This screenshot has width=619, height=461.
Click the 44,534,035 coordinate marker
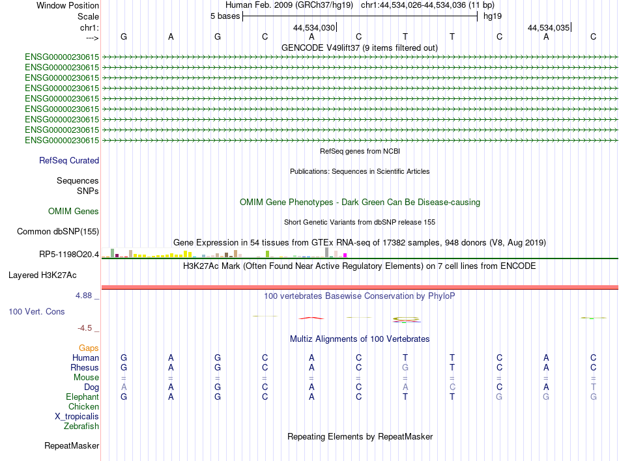[x=549, y=27]
